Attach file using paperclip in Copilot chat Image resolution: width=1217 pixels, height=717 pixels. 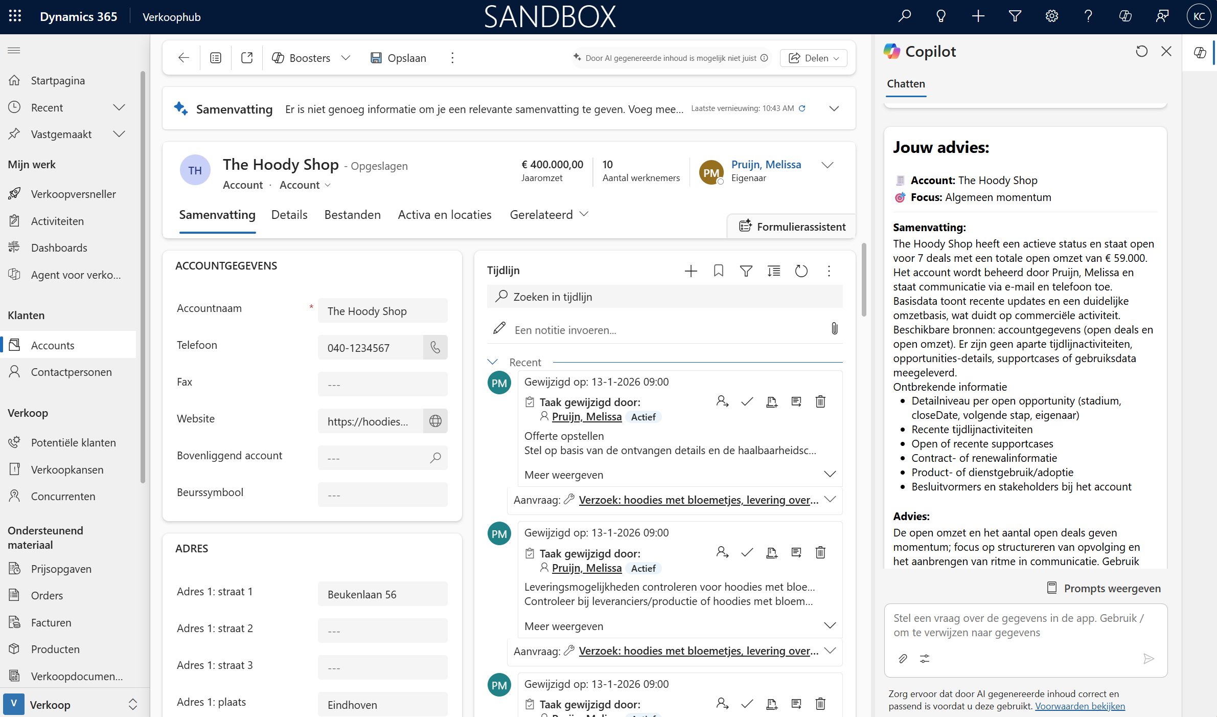(x=903, y=658)
